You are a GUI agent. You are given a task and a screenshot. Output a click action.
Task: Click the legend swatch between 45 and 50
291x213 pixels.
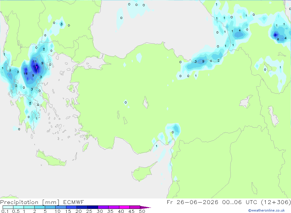pos(135,207)
